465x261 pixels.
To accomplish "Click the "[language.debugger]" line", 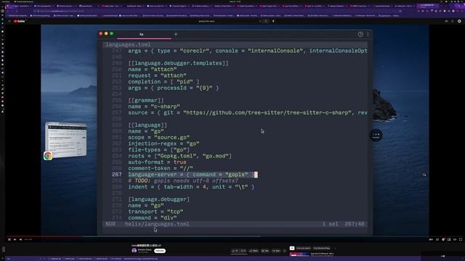I will (158, 199).
